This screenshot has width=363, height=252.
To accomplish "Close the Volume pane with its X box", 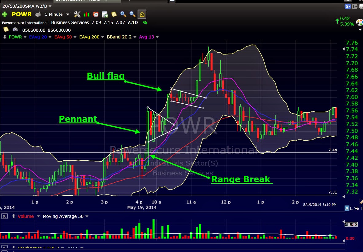I will (x=4, y=216).
